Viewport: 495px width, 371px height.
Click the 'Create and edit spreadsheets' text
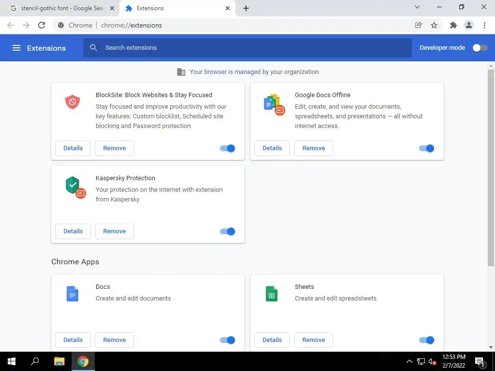(335, 299)
